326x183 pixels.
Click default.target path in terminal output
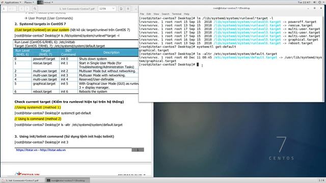(246, 57)
